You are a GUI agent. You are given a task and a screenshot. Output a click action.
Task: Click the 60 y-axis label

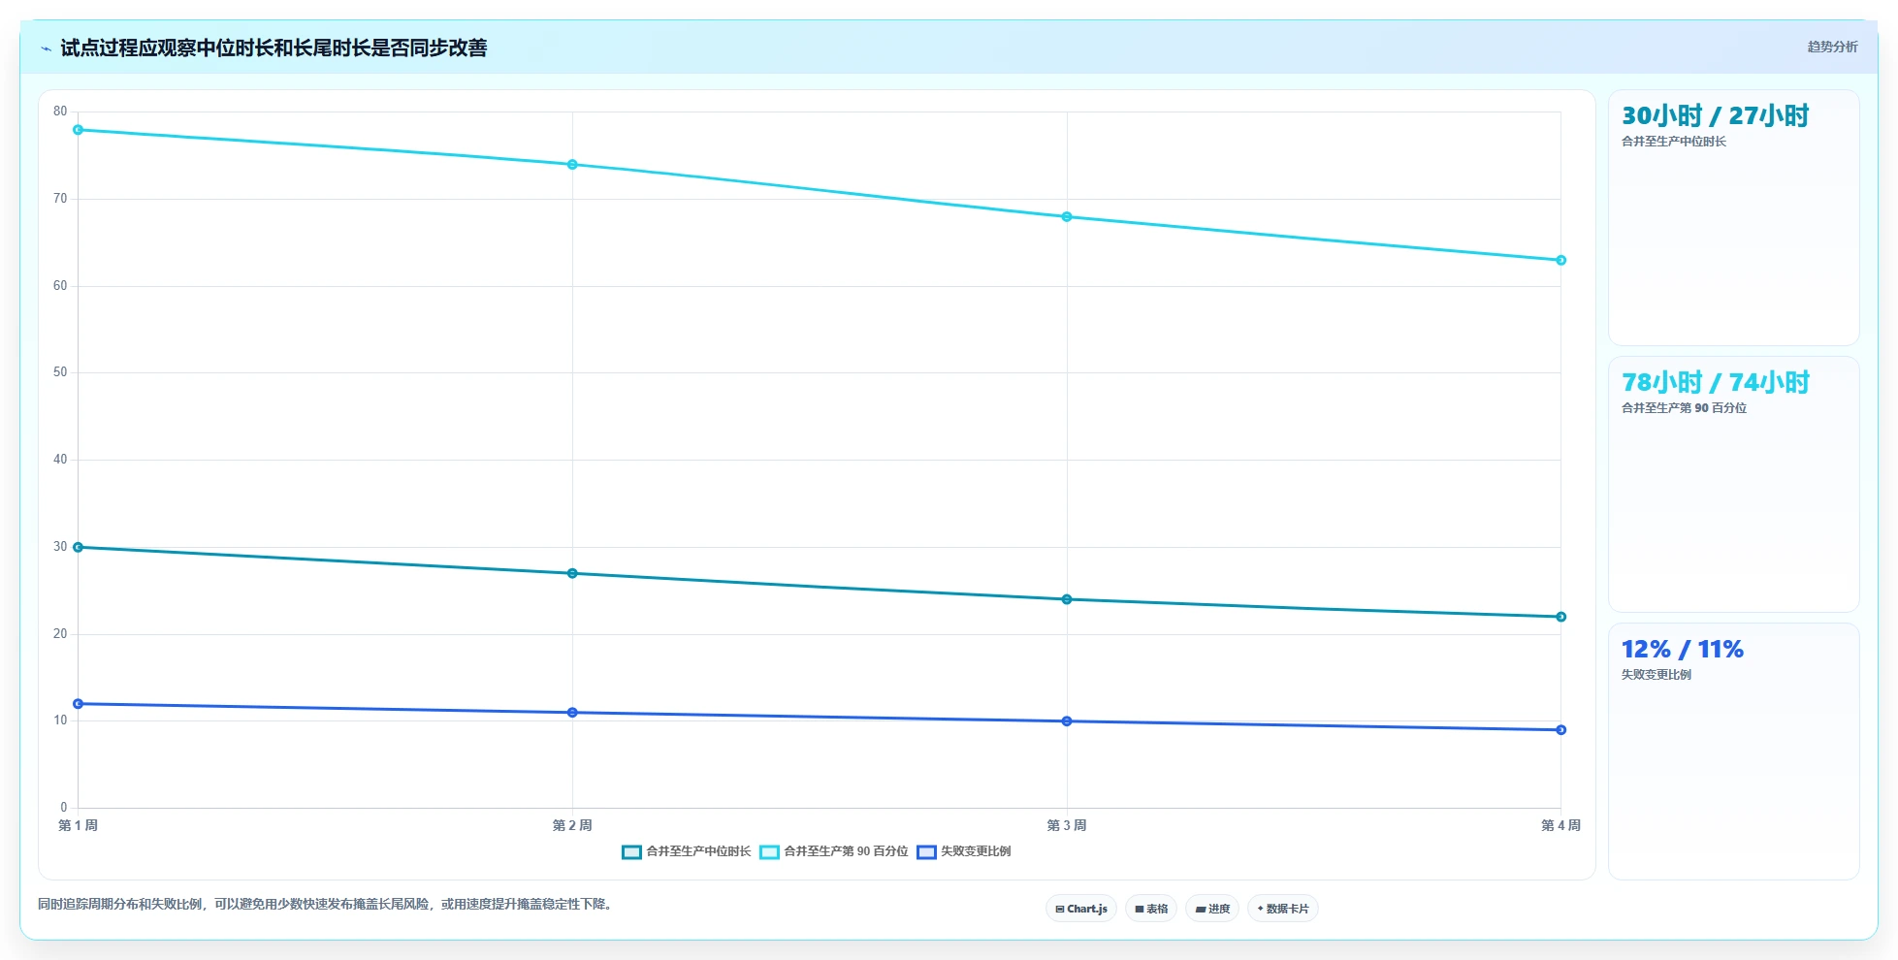point(60,286)
